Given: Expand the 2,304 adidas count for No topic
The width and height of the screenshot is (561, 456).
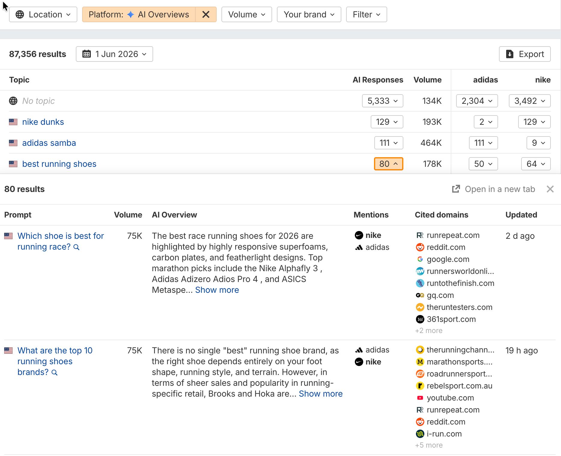Looking at the screenshot, I should (477, 101).
